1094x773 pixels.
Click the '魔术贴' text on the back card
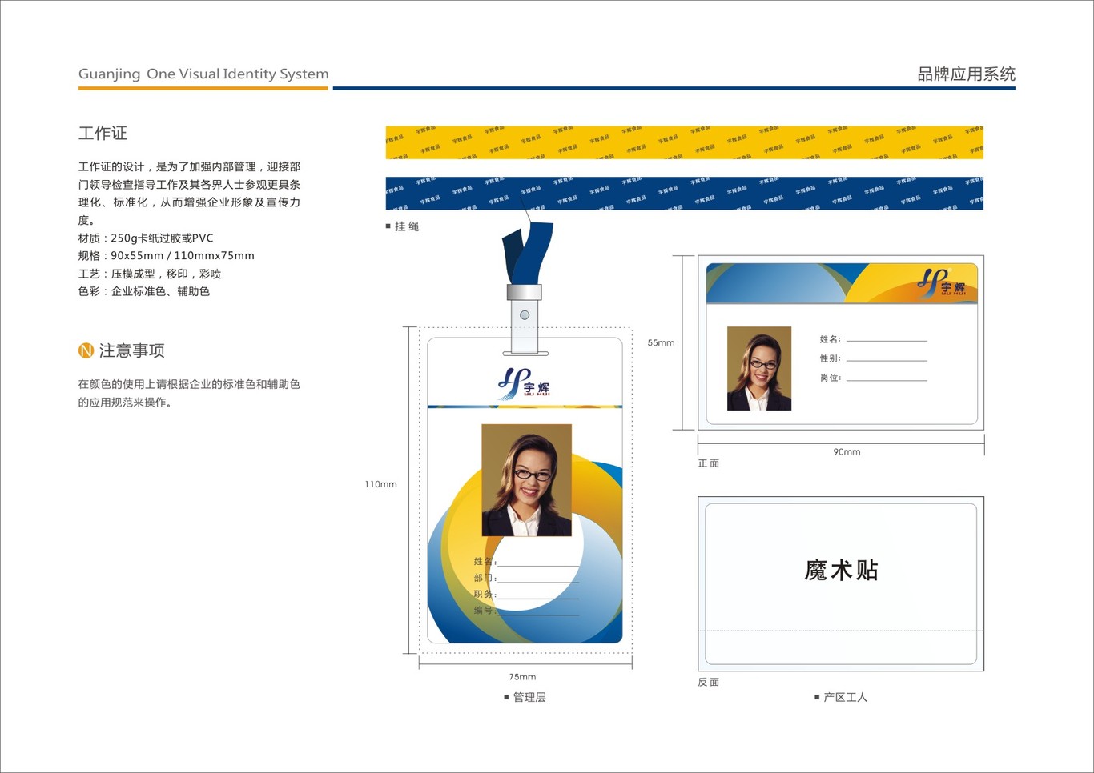(x=841, y=570)
